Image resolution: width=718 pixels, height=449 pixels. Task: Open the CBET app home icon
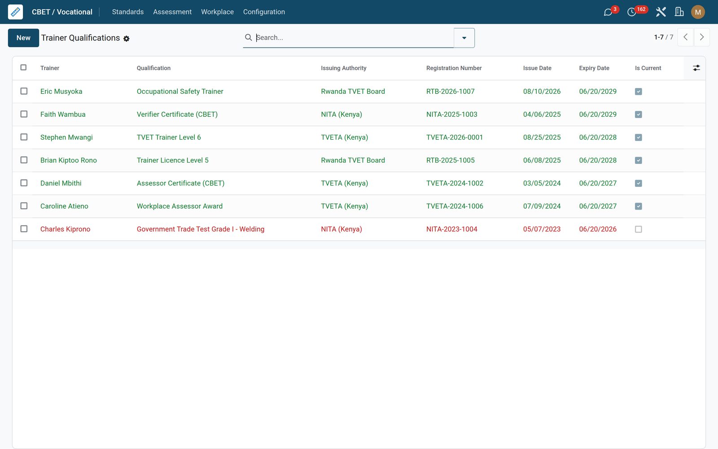coord(15,12)
